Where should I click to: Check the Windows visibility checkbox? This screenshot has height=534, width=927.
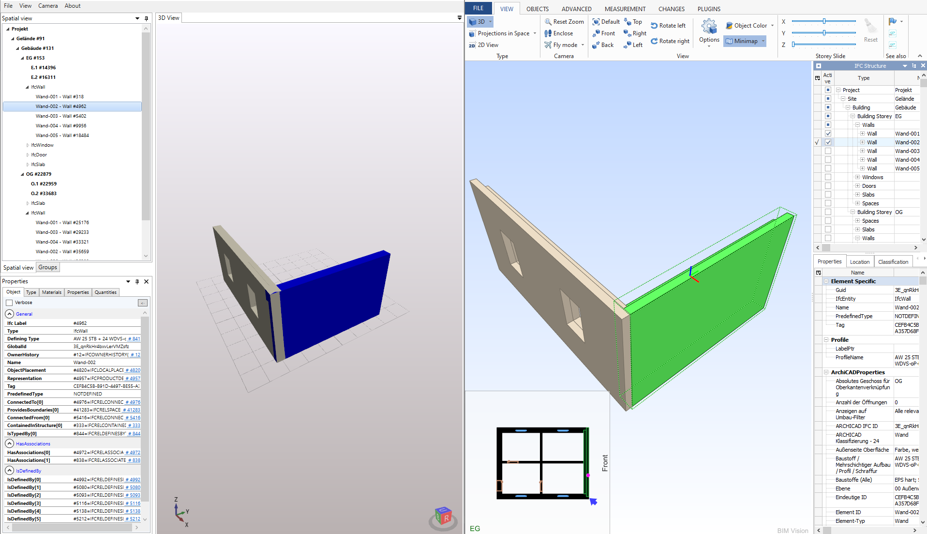828,177
